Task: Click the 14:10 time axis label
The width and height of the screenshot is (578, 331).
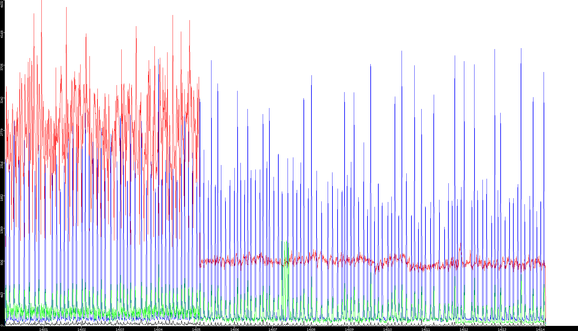Action: (x=387, y=329)
